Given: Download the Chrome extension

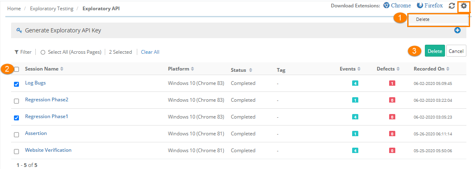Looking at the screenshot, I should click(397, 6).
